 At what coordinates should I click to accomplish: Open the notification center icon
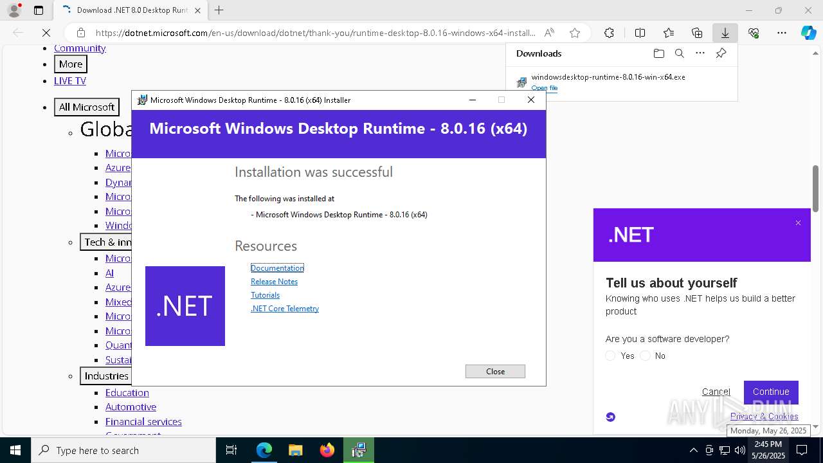tap(802, 450)
